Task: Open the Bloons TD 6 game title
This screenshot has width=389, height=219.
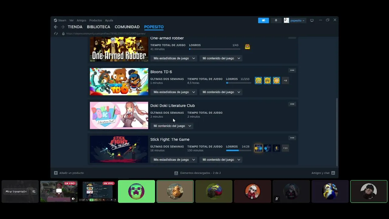Action: 161,72
